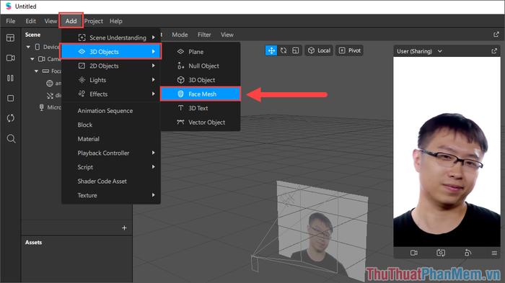
Task: Collapse the Camera tree node
Action: [x=32, y=59]
